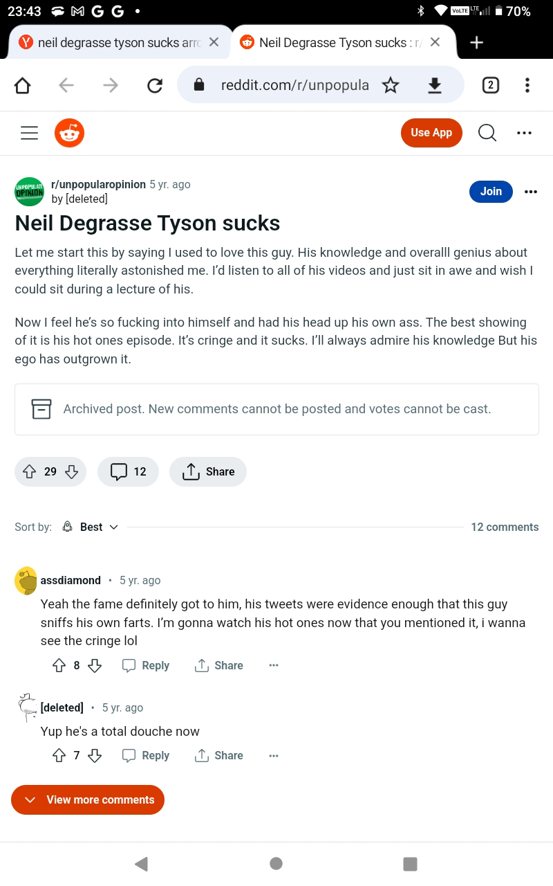Open the Reddit hamburger menu
The height and width of the screenshot is (886, 553).
(29, 133)
